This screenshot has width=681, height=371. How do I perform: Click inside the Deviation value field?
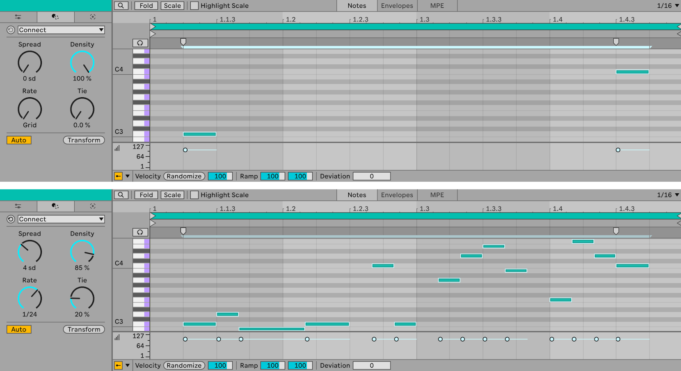coord(371,176)
